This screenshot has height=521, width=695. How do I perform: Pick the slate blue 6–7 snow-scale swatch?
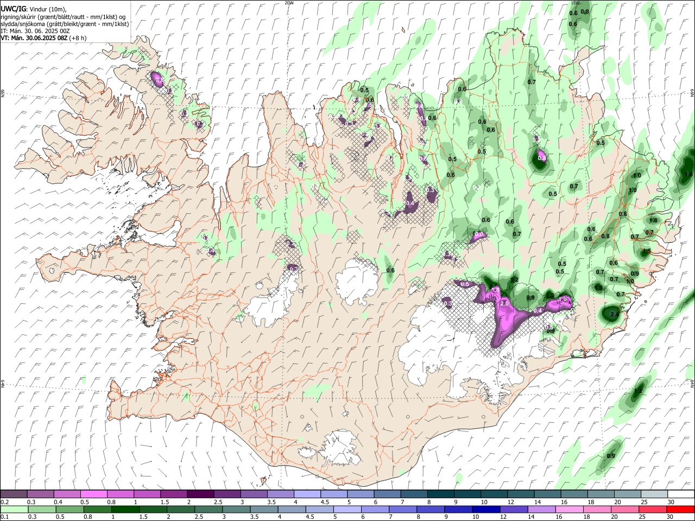click(388, 494)
